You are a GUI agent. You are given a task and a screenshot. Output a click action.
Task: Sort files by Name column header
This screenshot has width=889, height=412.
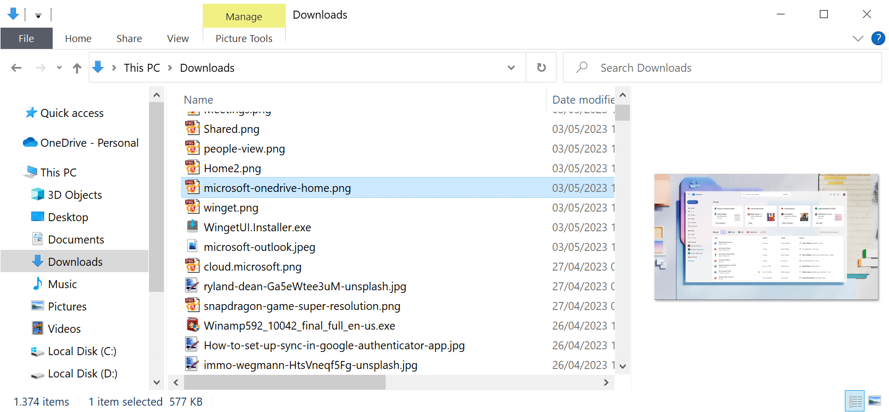click(198, 100)
